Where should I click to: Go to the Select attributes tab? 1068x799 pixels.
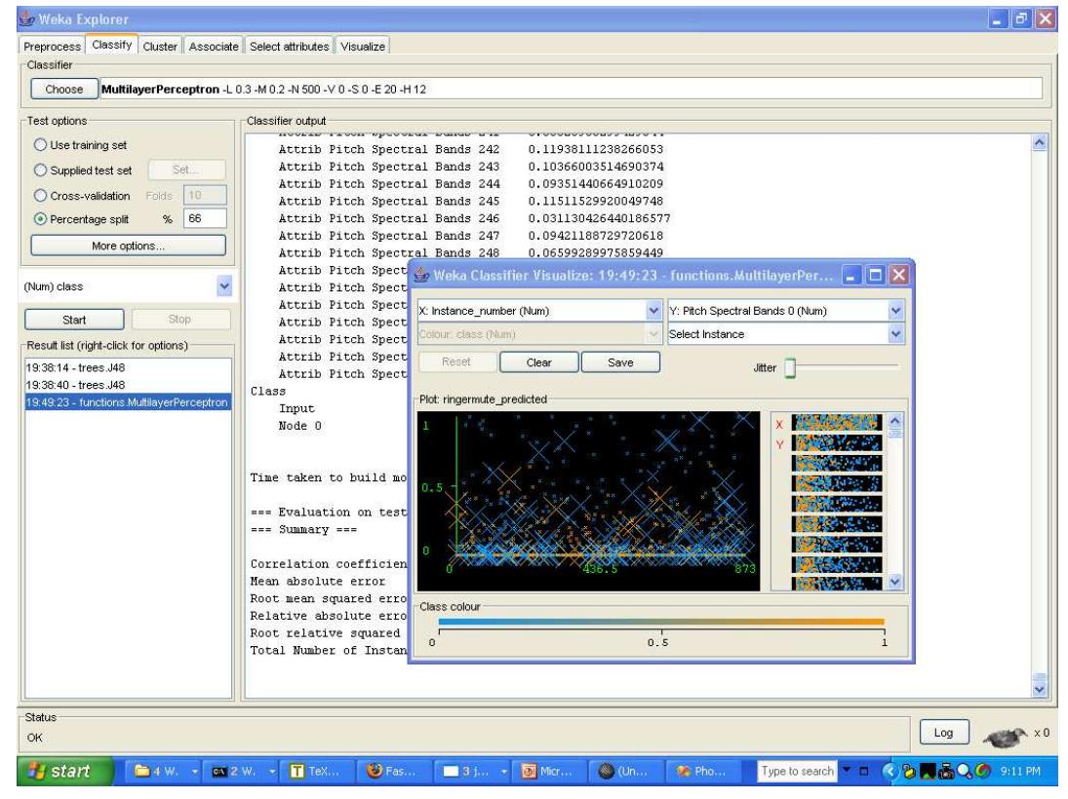pyautogui.click(x=290, y=46)
